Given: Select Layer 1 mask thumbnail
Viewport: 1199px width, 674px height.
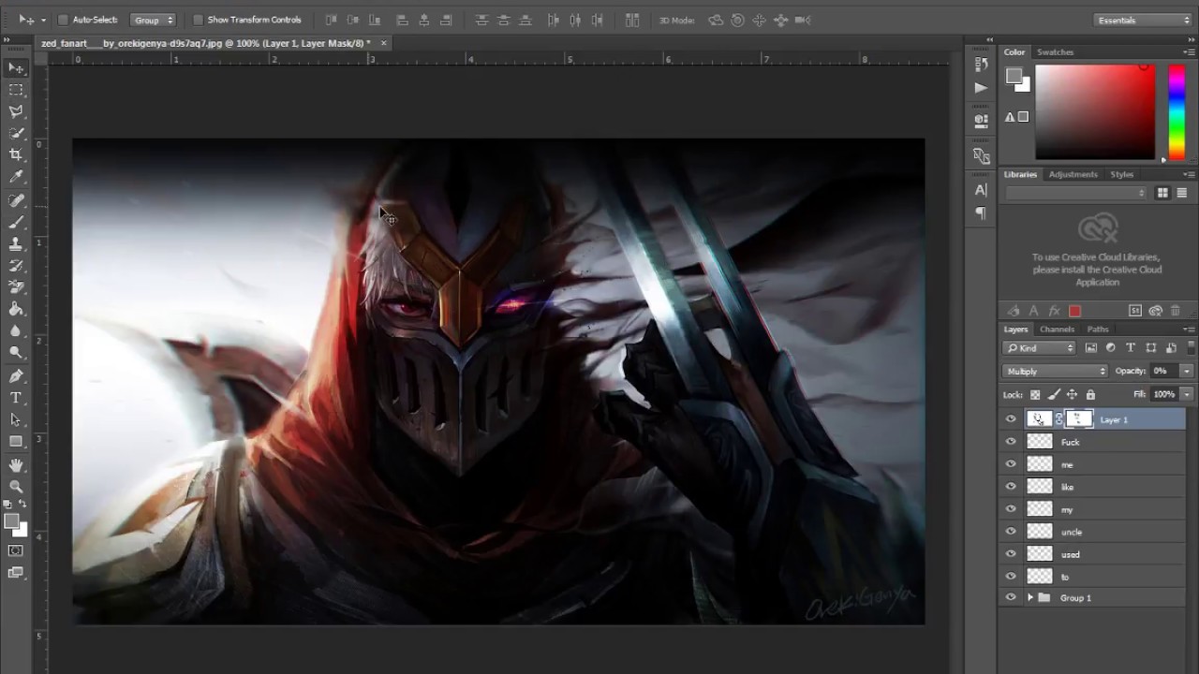Looking at the screenshot, I should 1078,419.
